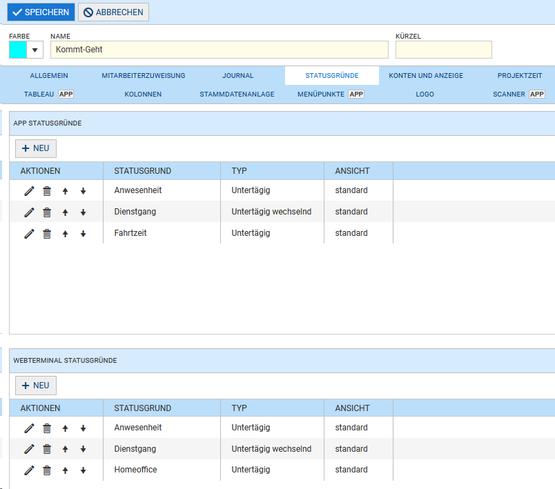This screenshot has width=555, height=489.
Task: Move Dienstgang down in App Statusgründe
Action: (x=83, y=212)
